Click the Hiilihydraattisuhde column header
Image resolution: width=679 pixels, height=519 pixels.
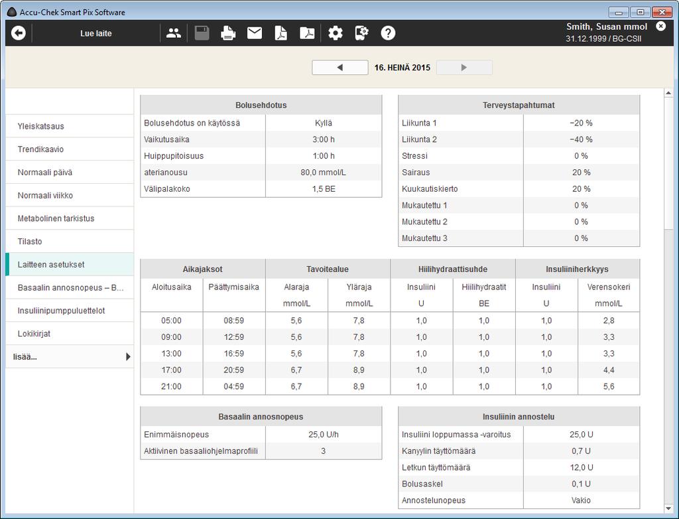point(453,269)
